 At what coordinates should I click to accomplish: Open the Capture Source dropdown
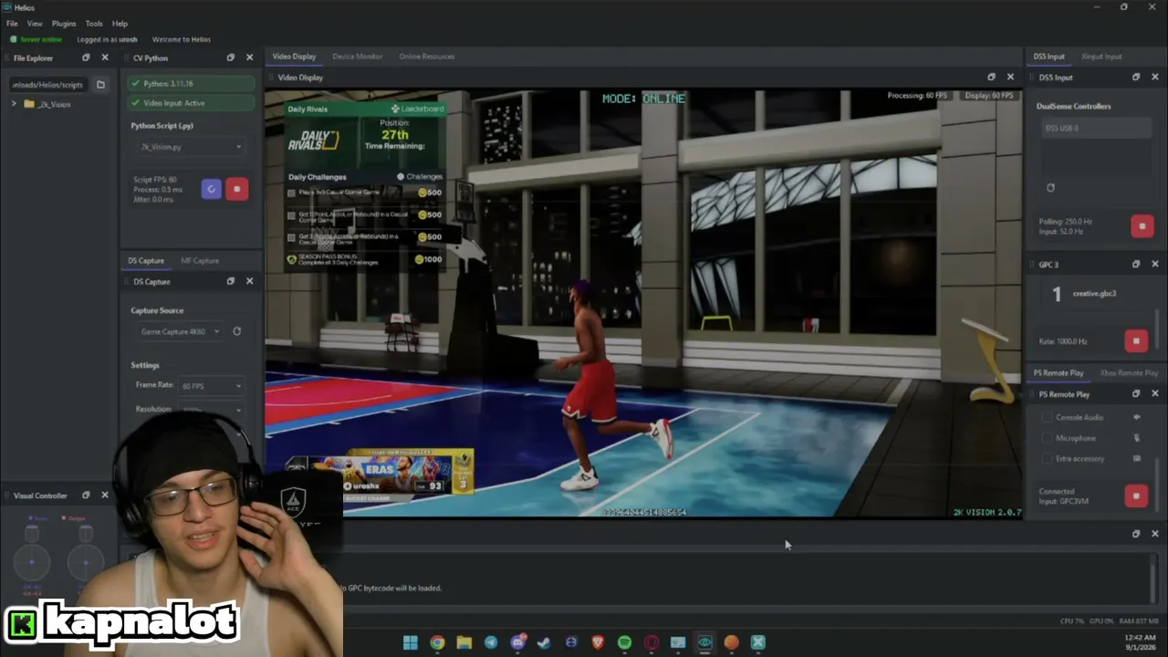tap(180, 331)
